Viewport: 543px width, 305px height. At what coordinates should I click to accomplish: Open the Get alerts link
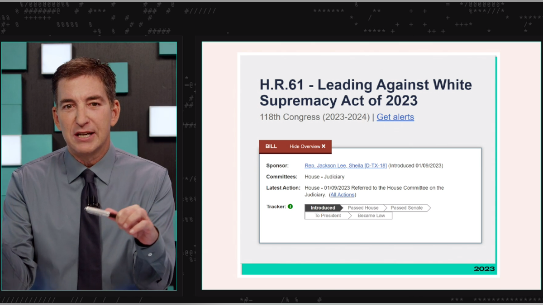tap(395, 117)
